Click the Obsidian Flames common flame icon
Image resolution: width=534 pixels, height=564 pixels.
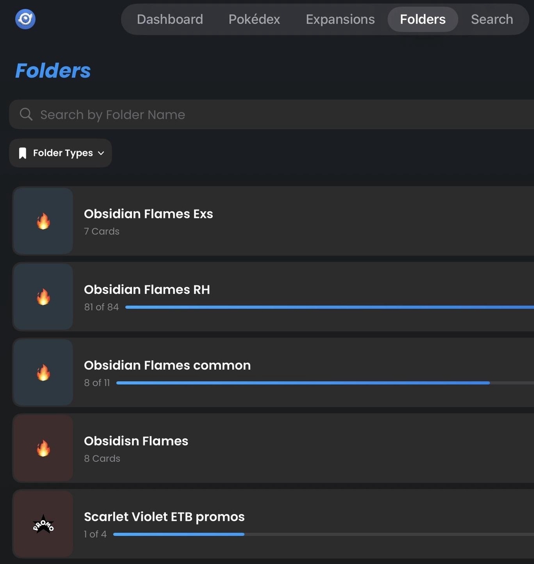(x=43, y=373)
